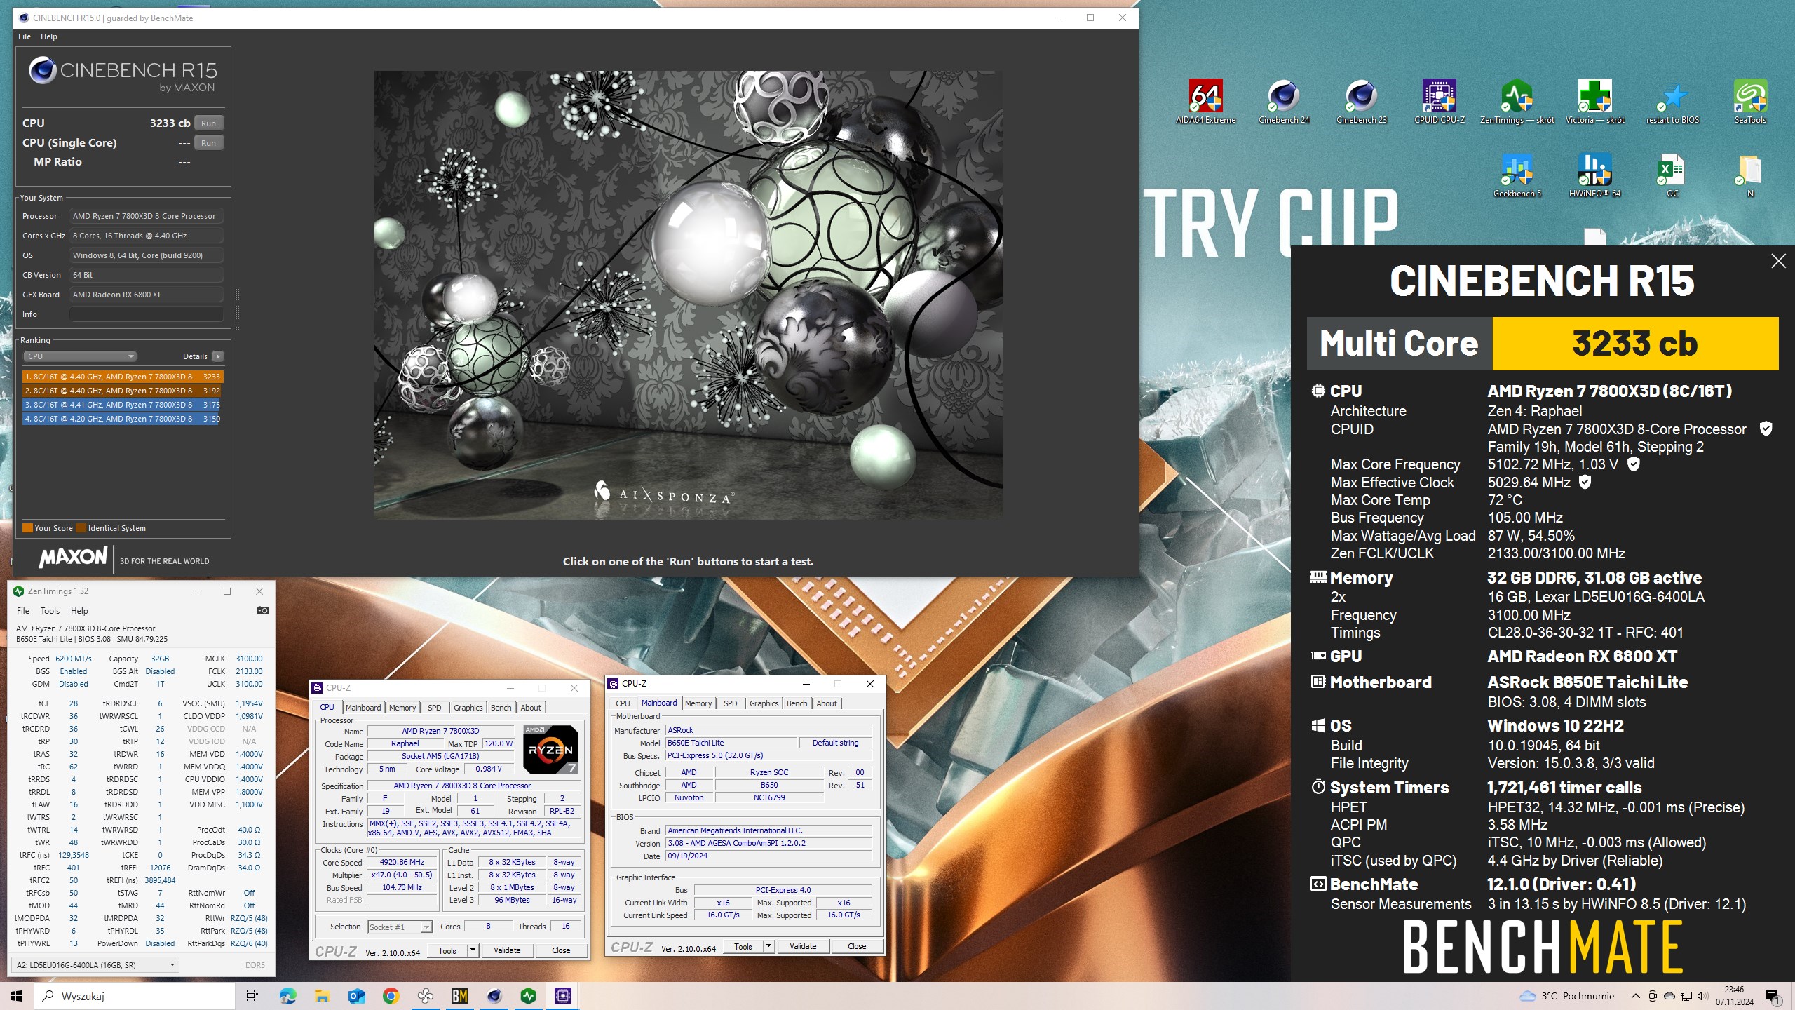Open Outlook from taskbar

(x=356, y=996)
